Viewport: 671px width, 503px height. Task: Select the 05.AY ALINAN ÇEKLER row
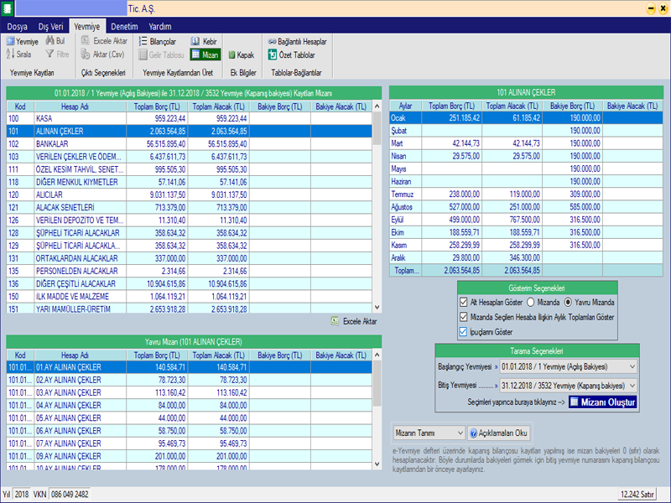click(190, 417)
